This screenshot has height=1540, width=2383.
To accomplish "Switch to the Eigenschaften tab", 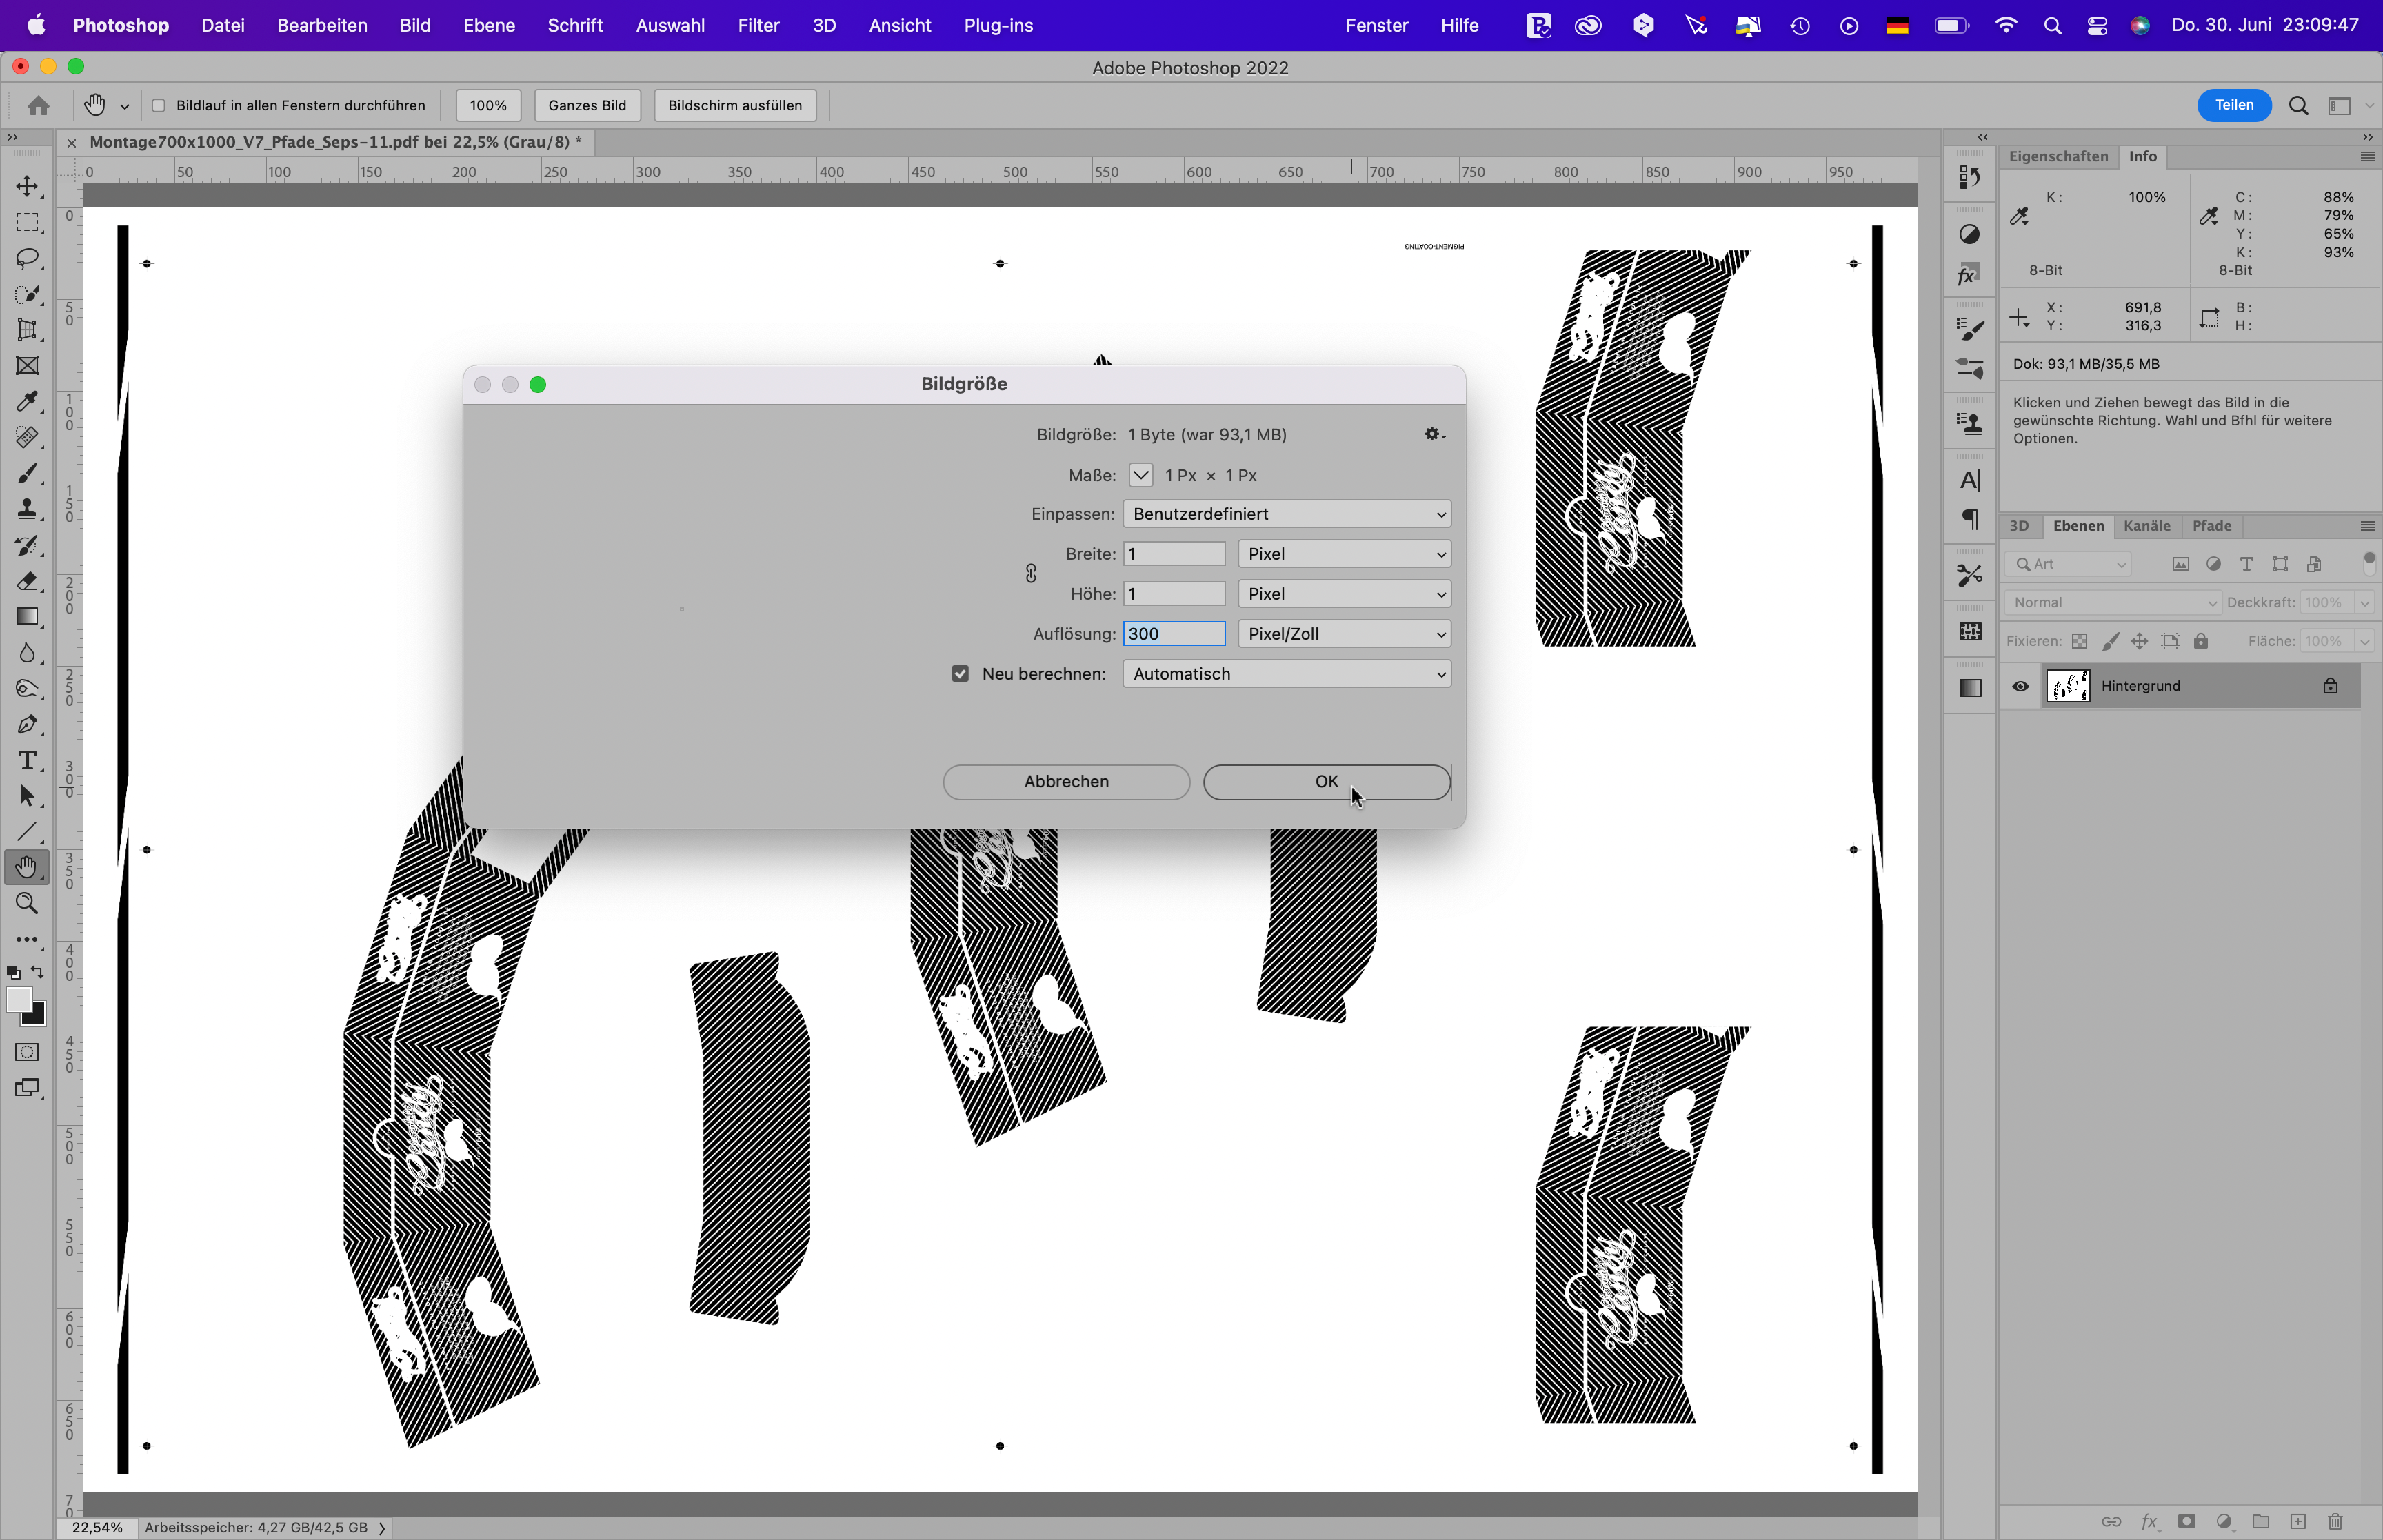I will (2058, 157).
